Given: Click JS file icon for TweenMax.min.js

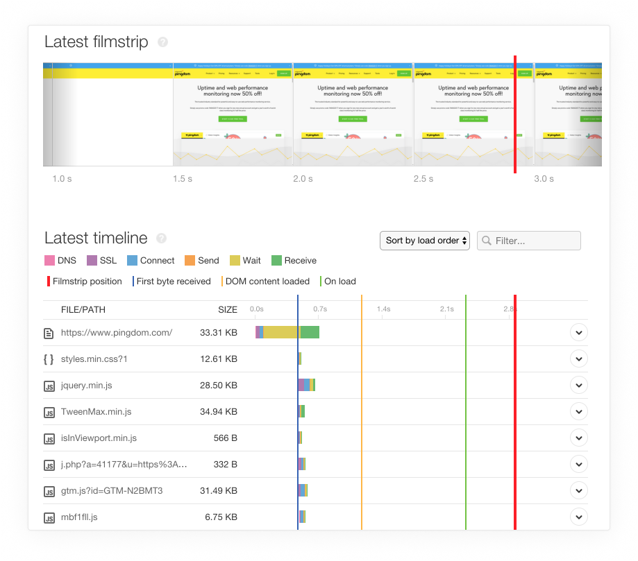Looking at the screenshot, I should tap(49, 412).
